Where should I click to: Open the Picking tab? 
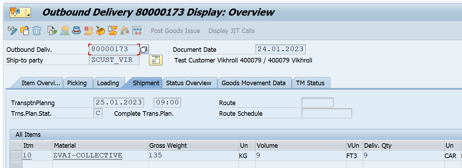click(x=77, y=83)
